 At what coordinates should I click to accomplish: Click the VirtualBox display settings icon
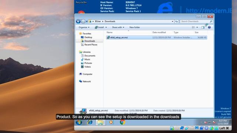pyautogui.click(x=197, y=128)
